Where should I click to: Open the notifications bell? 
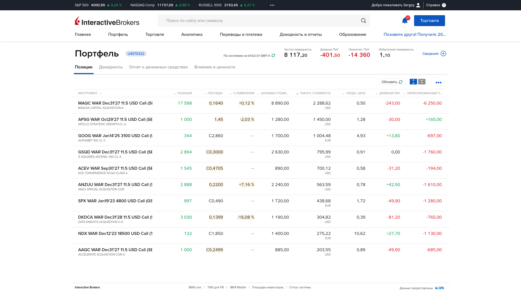[x=405, y=21]
